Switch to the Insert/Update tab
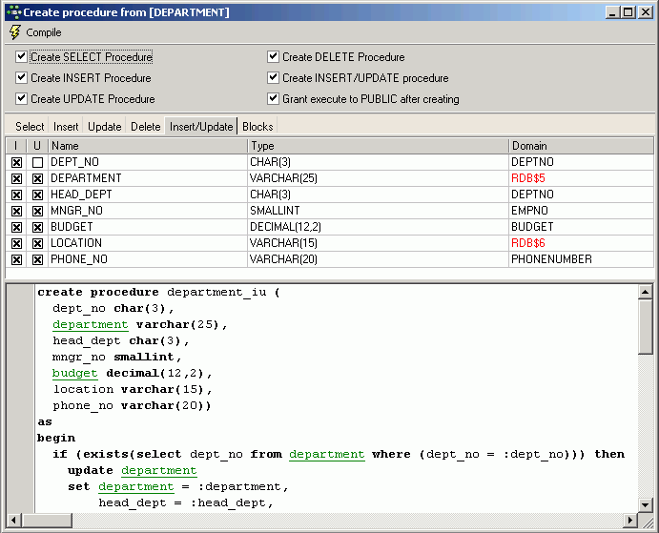This screenshot has height=533, width=659. pyautogui.click(x=201, y=127)
